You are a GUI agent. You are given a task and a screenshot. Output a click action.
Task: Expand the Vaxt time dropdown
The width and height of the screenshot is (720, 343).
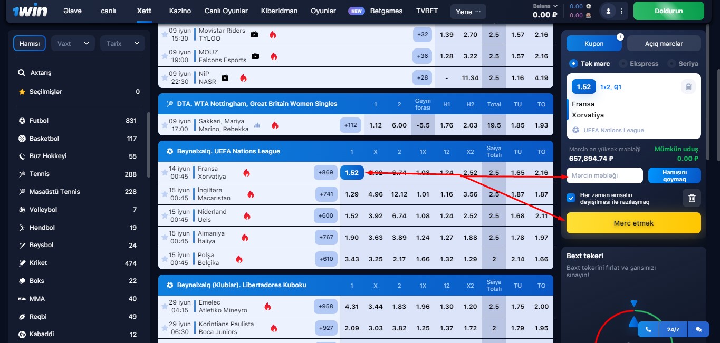coord(73,44)
